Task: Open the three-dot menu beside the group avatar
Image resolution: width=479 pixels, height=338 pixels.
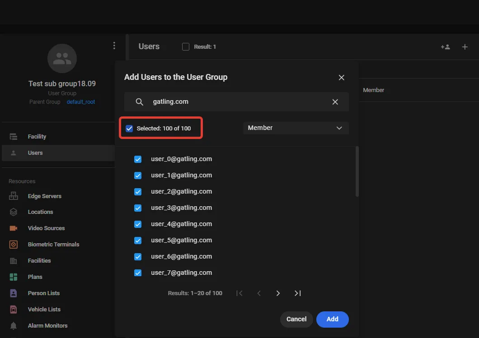Action: (x=114, y=46)
